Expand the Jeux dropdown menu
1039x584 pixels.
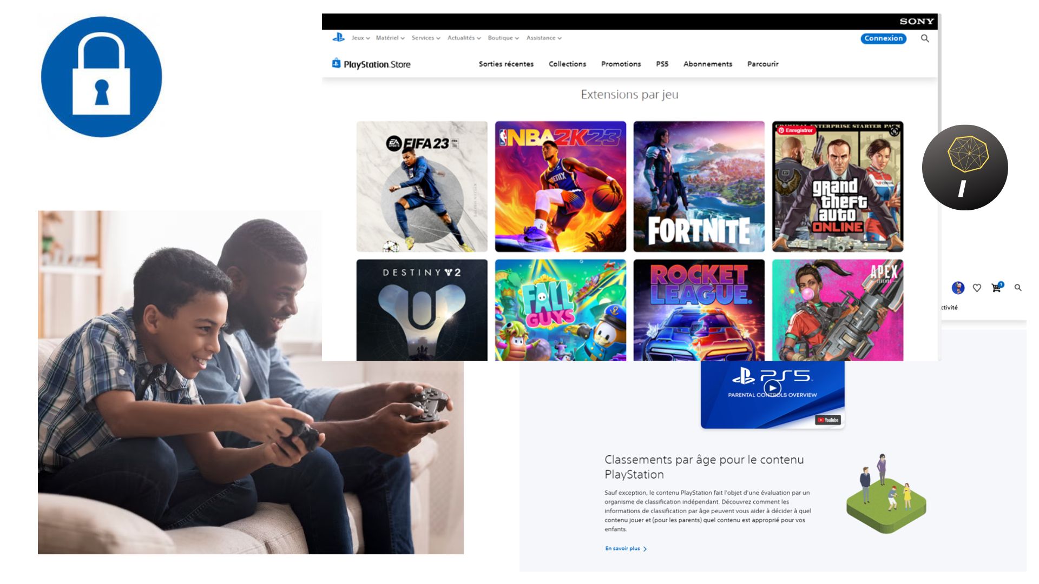tap(361, 38)
